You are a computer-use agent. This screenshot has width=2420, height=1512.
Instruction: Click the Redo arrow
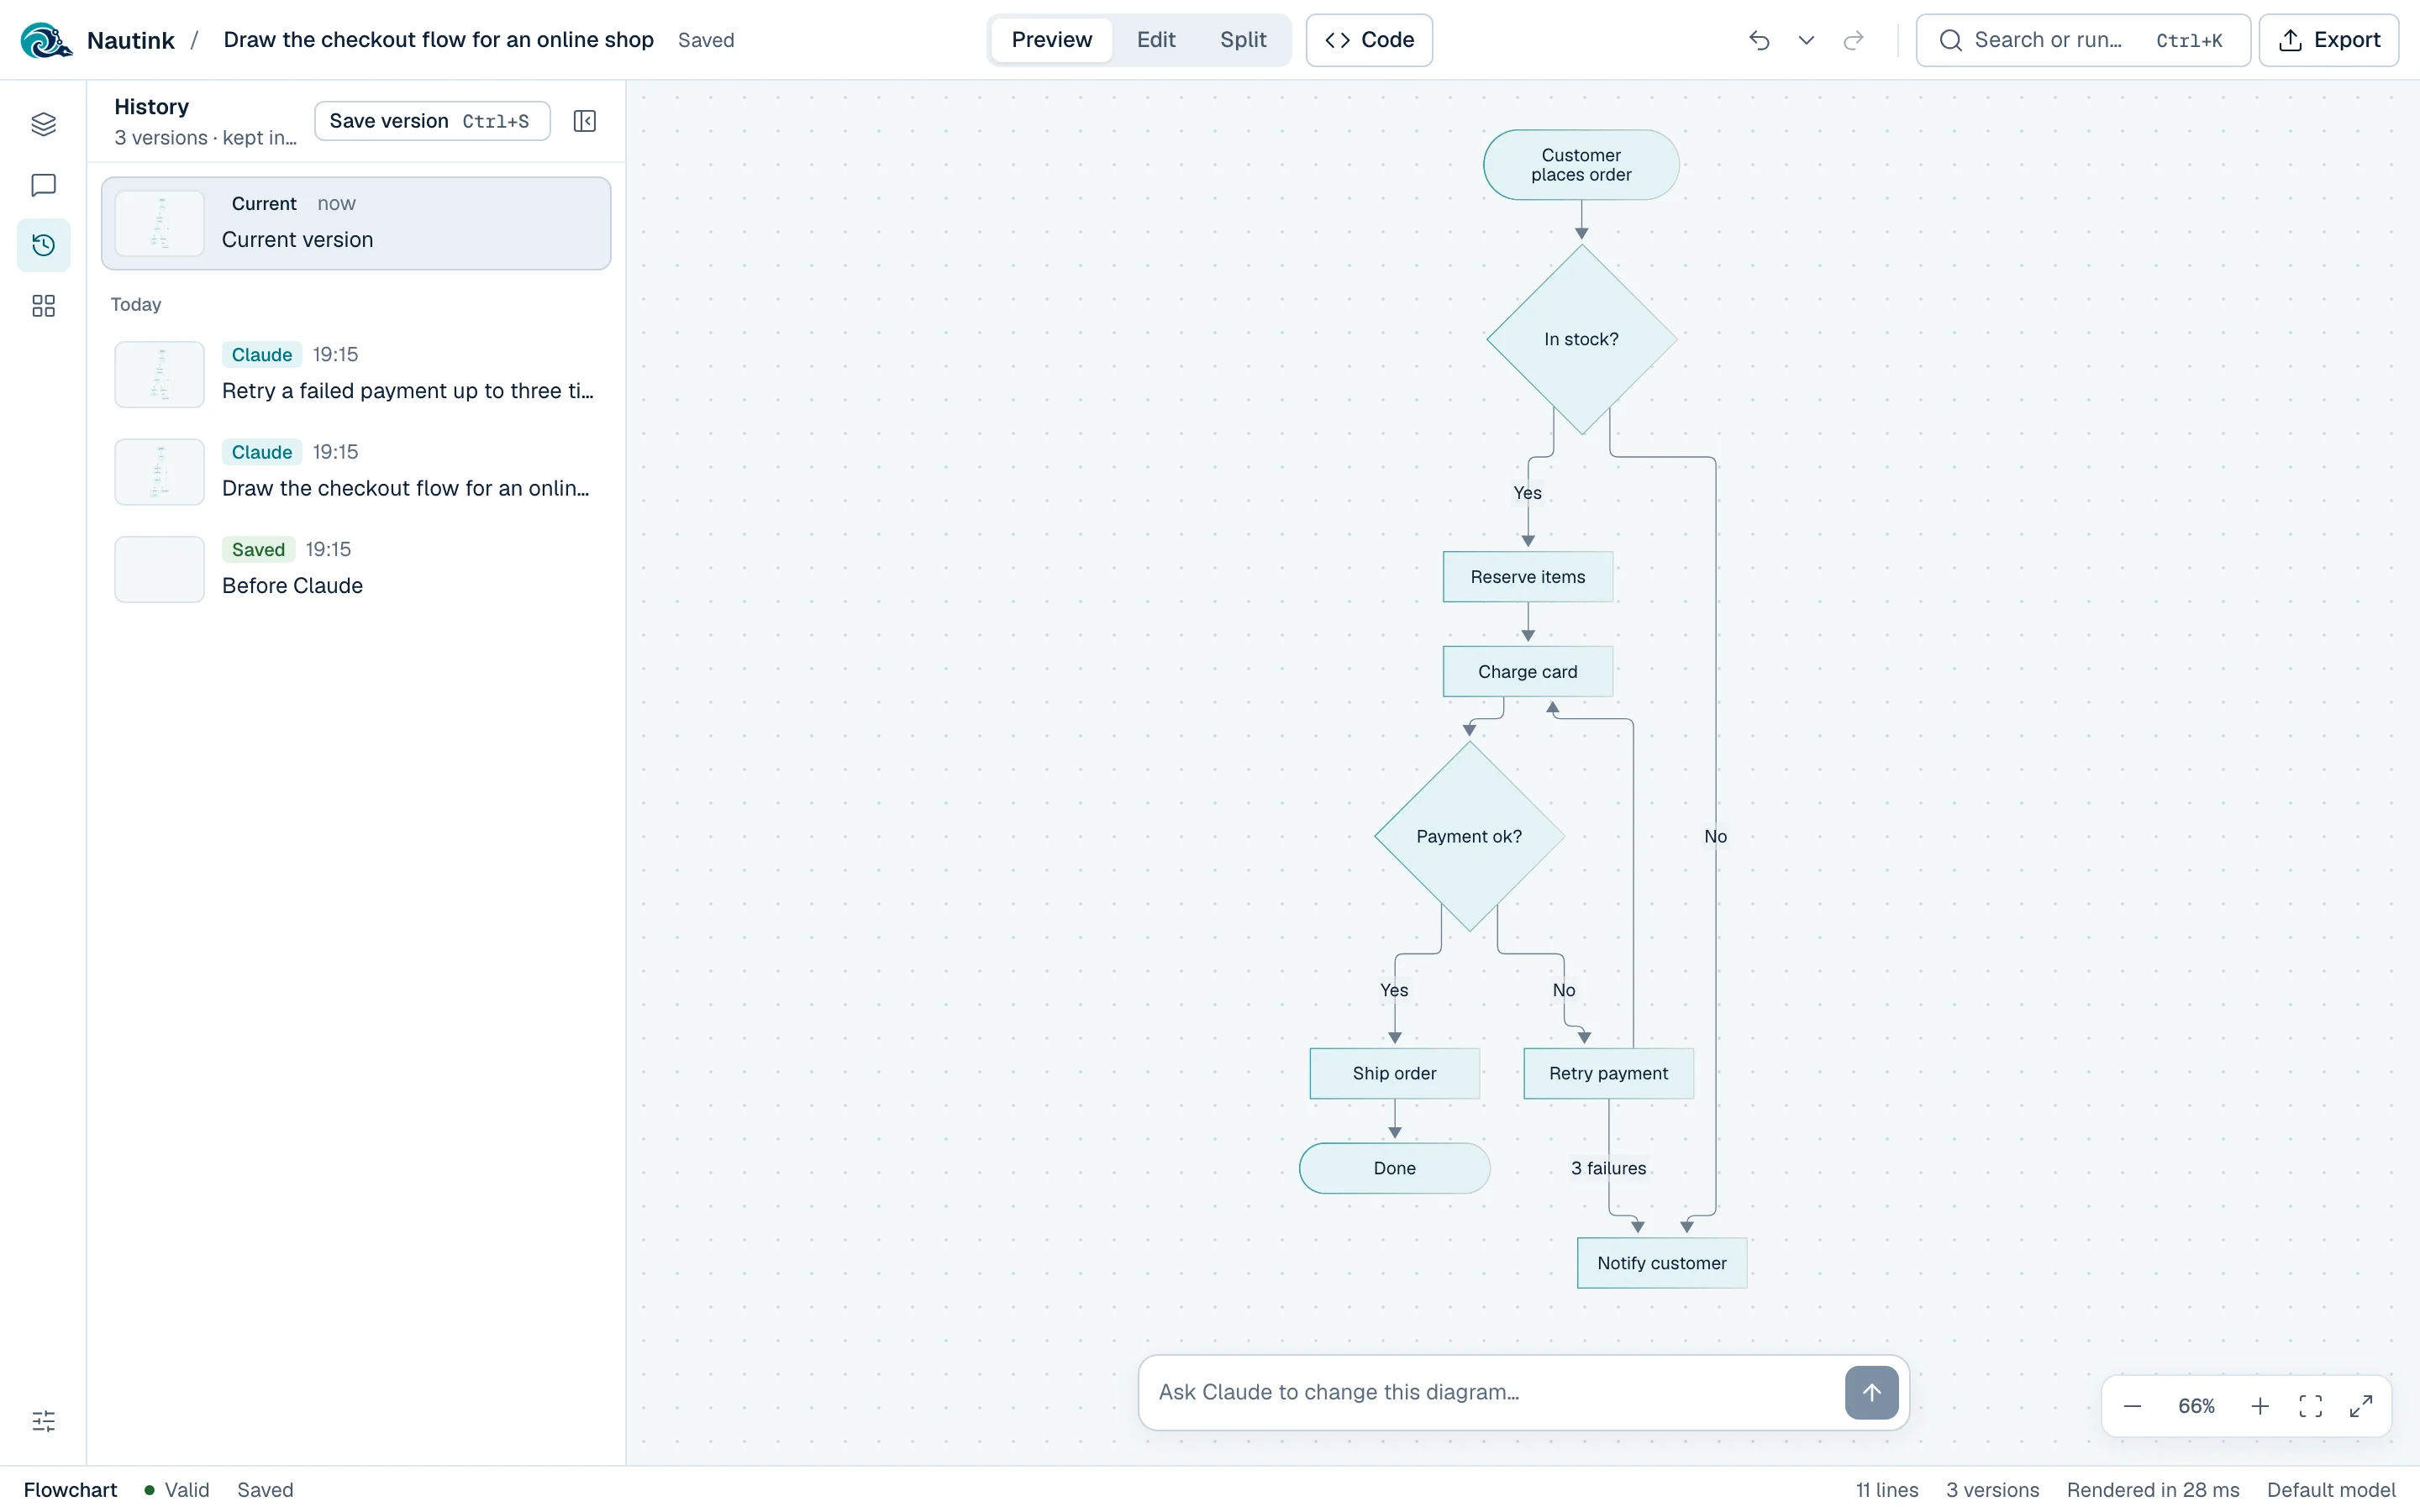click(1853, 40)
